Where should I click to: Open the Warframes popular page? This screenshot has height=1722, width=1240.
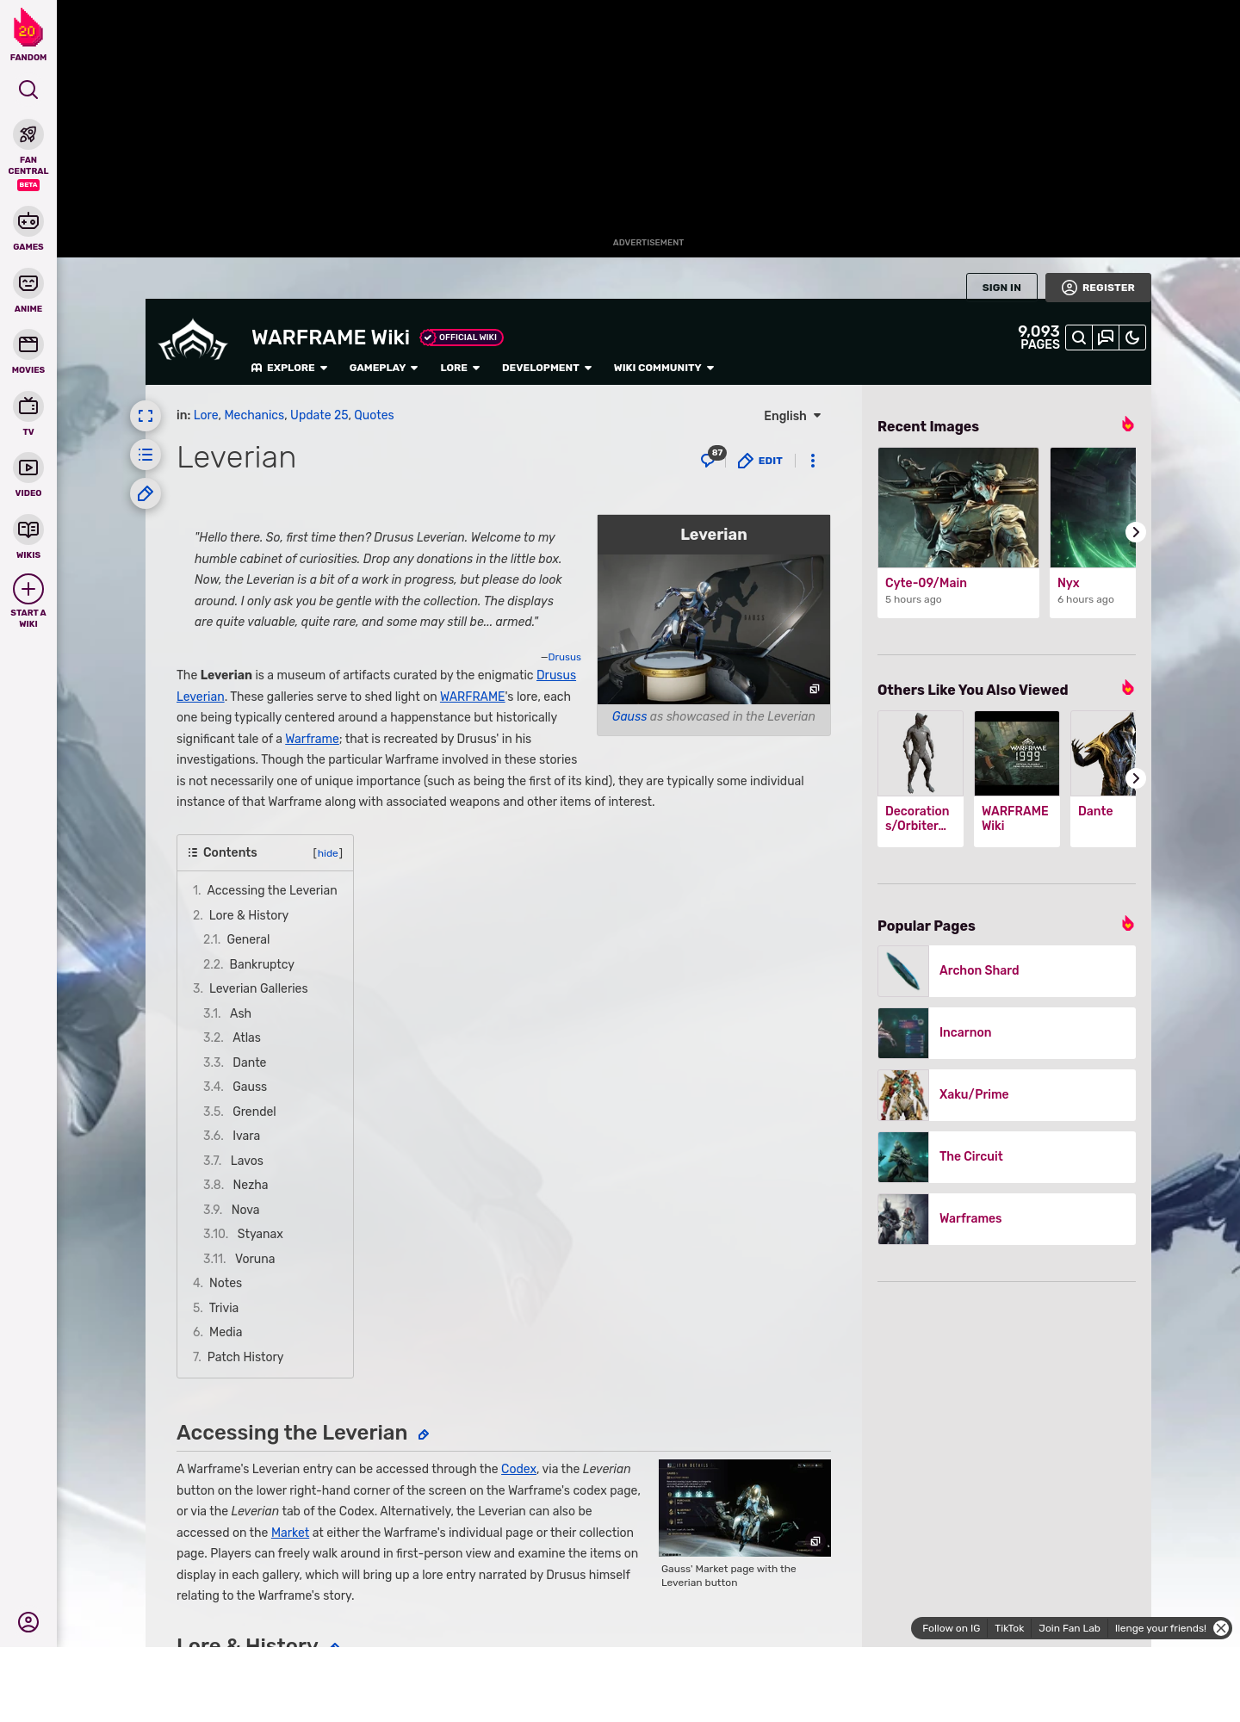click(1007, 1219)
